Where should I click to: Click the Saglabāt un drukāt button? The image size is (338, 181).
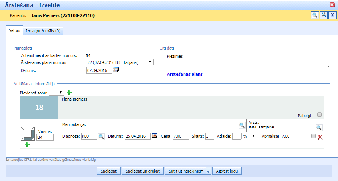[x=143, y=171]
